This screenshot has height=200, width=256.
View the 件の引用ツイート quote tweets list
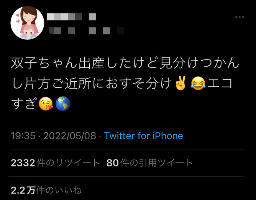[x=157, y=163]
